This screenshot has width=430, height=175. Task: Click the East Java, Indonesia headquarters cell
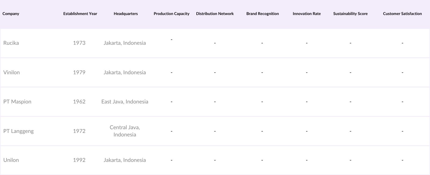125,102
